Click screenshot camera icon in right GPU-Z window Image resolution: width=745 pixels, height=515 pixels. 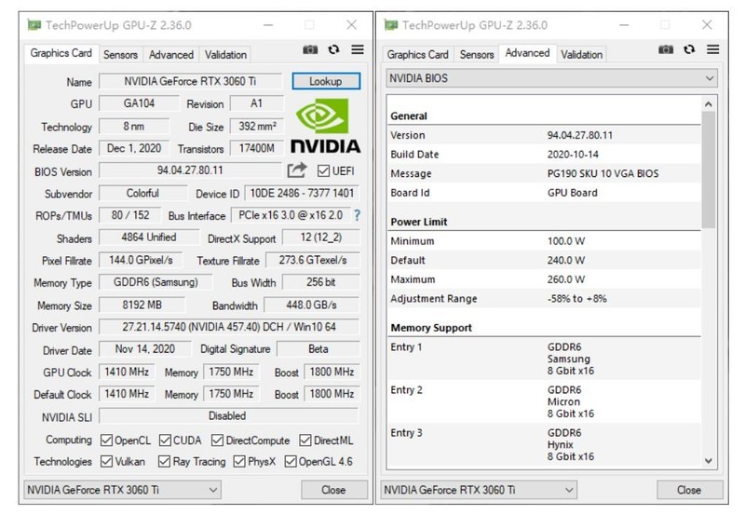666,49
